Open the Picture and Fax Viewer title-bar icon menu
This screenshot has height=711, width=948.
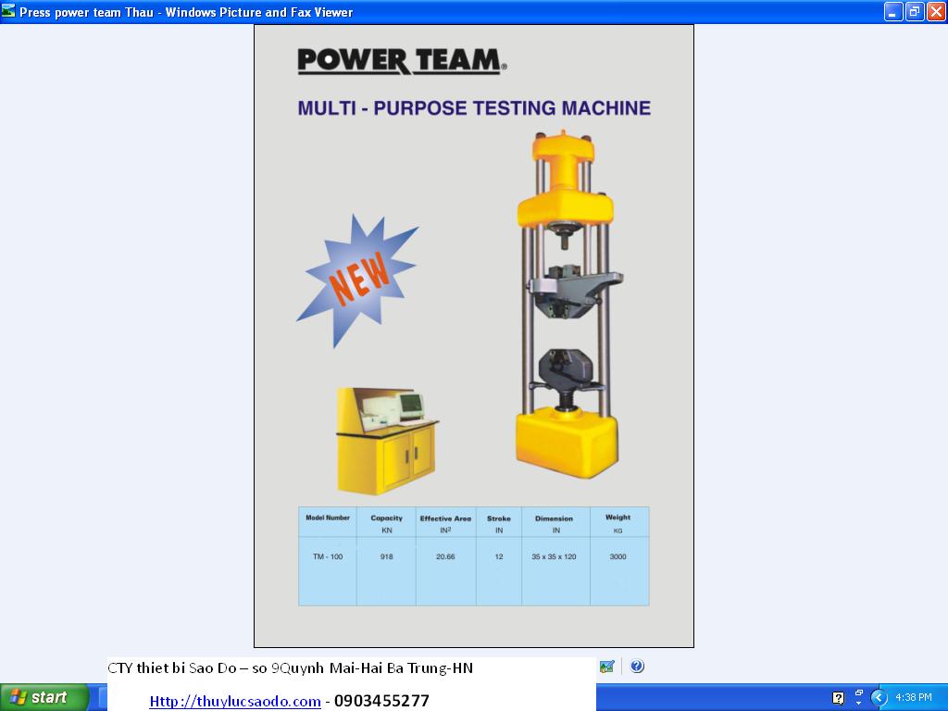pos(8,11)
